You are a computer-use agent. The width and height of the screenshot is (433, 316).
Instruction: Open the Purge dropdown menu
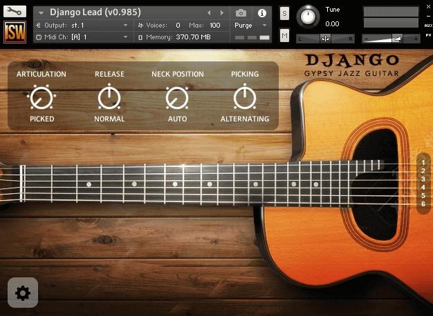point(264,26)
